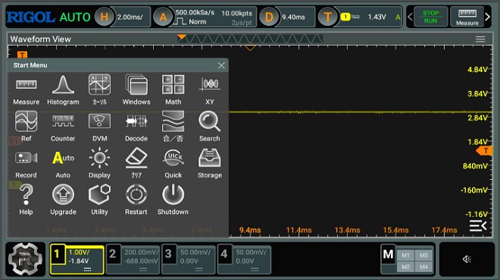Open the horizontal timebase H menu
Viewport: 500px width, 280px height.
click(x=104, y=17)
